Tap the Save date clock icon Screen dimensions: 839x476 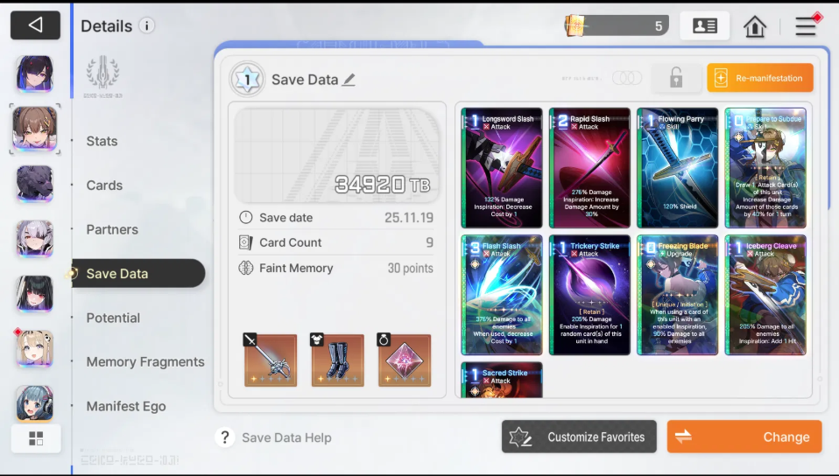(x=245, y=217)
